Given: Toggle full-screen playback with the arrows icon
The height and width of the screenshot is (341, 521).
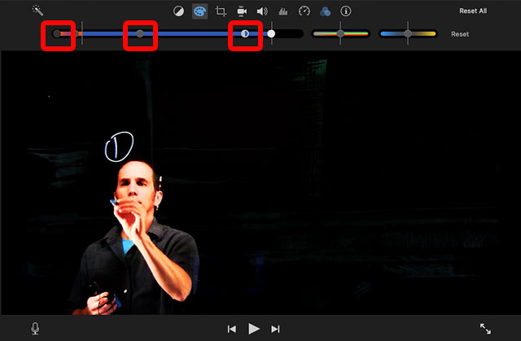Looking at the screenshot, I should click(485, 328).
